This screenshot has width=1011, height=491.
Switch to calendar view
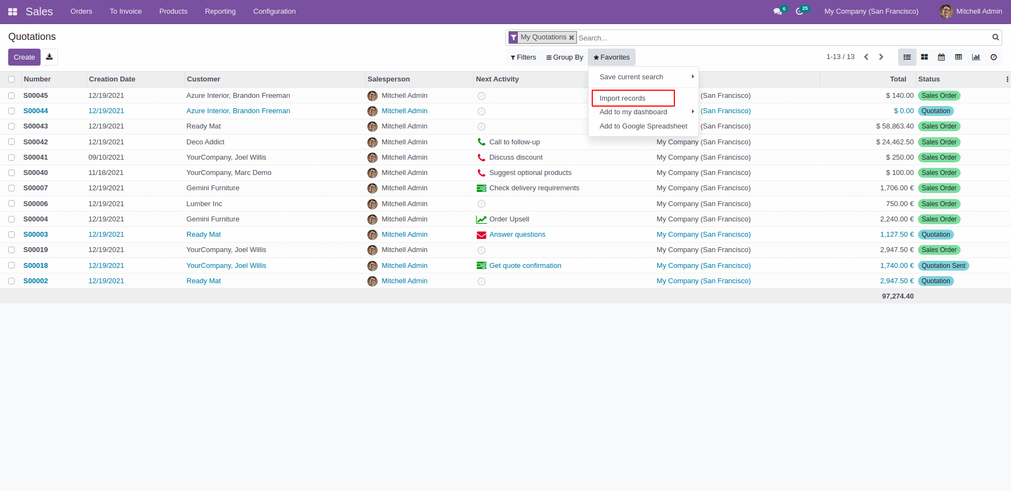(x=941, y=57)
